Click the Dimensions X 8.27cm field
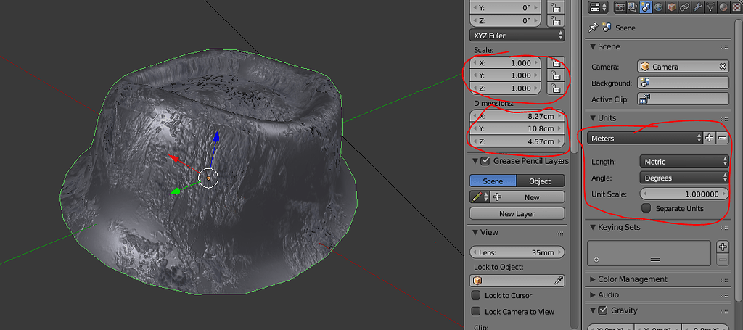 pos(517,116)
